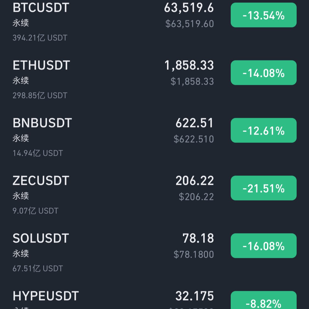Select the SOLUSDT trading pair

pyautogui.click(x=41, y=238)
